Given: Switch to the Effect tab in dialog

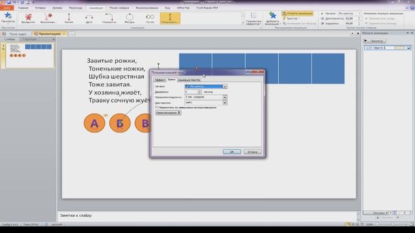Looking at the screenshot, I should tap(160, 80).
